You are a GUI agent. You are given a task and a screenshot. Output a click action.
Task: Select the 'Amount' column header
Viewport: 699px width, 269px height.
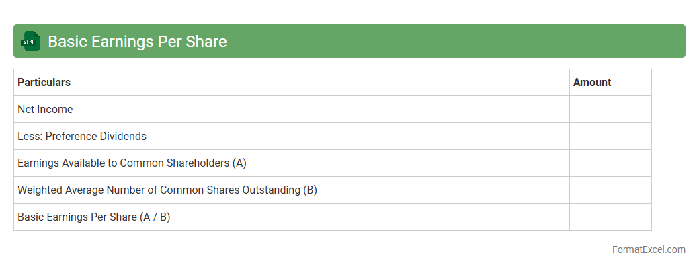tap(592, 83)
